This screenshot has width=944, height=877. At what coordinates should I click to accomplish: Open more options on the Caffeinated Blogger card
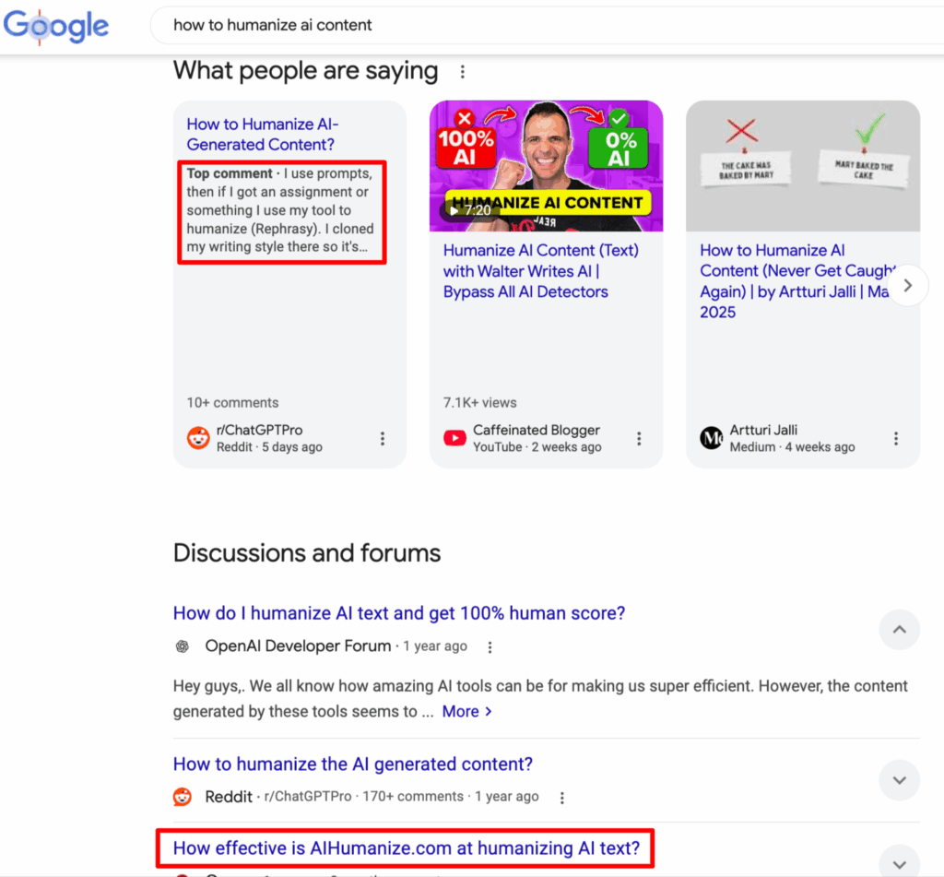tap(639, 439)
